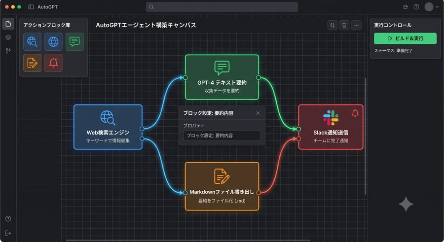Screen dimensions: 444x242
Task: Expand the chevron next to the avatar
Action: [437, 7]
